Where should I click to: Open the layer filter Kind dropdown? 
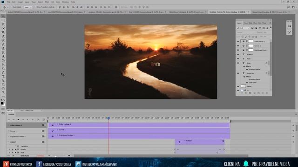(x=243, y=28)
